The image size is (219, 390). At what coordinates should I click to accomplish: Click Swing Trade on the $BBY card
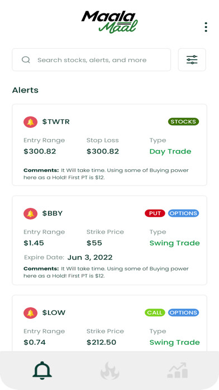(x=175, y=243)
